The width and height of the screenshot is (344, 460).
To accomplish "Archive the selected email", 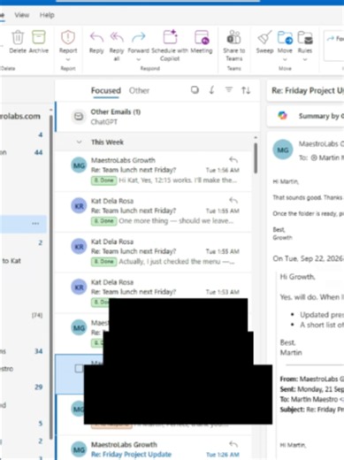I will (39, 37).
